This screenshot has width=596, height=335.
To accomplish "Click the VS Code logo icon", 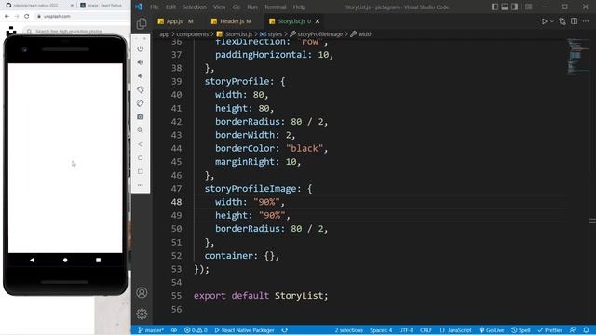I will point(139,7).
